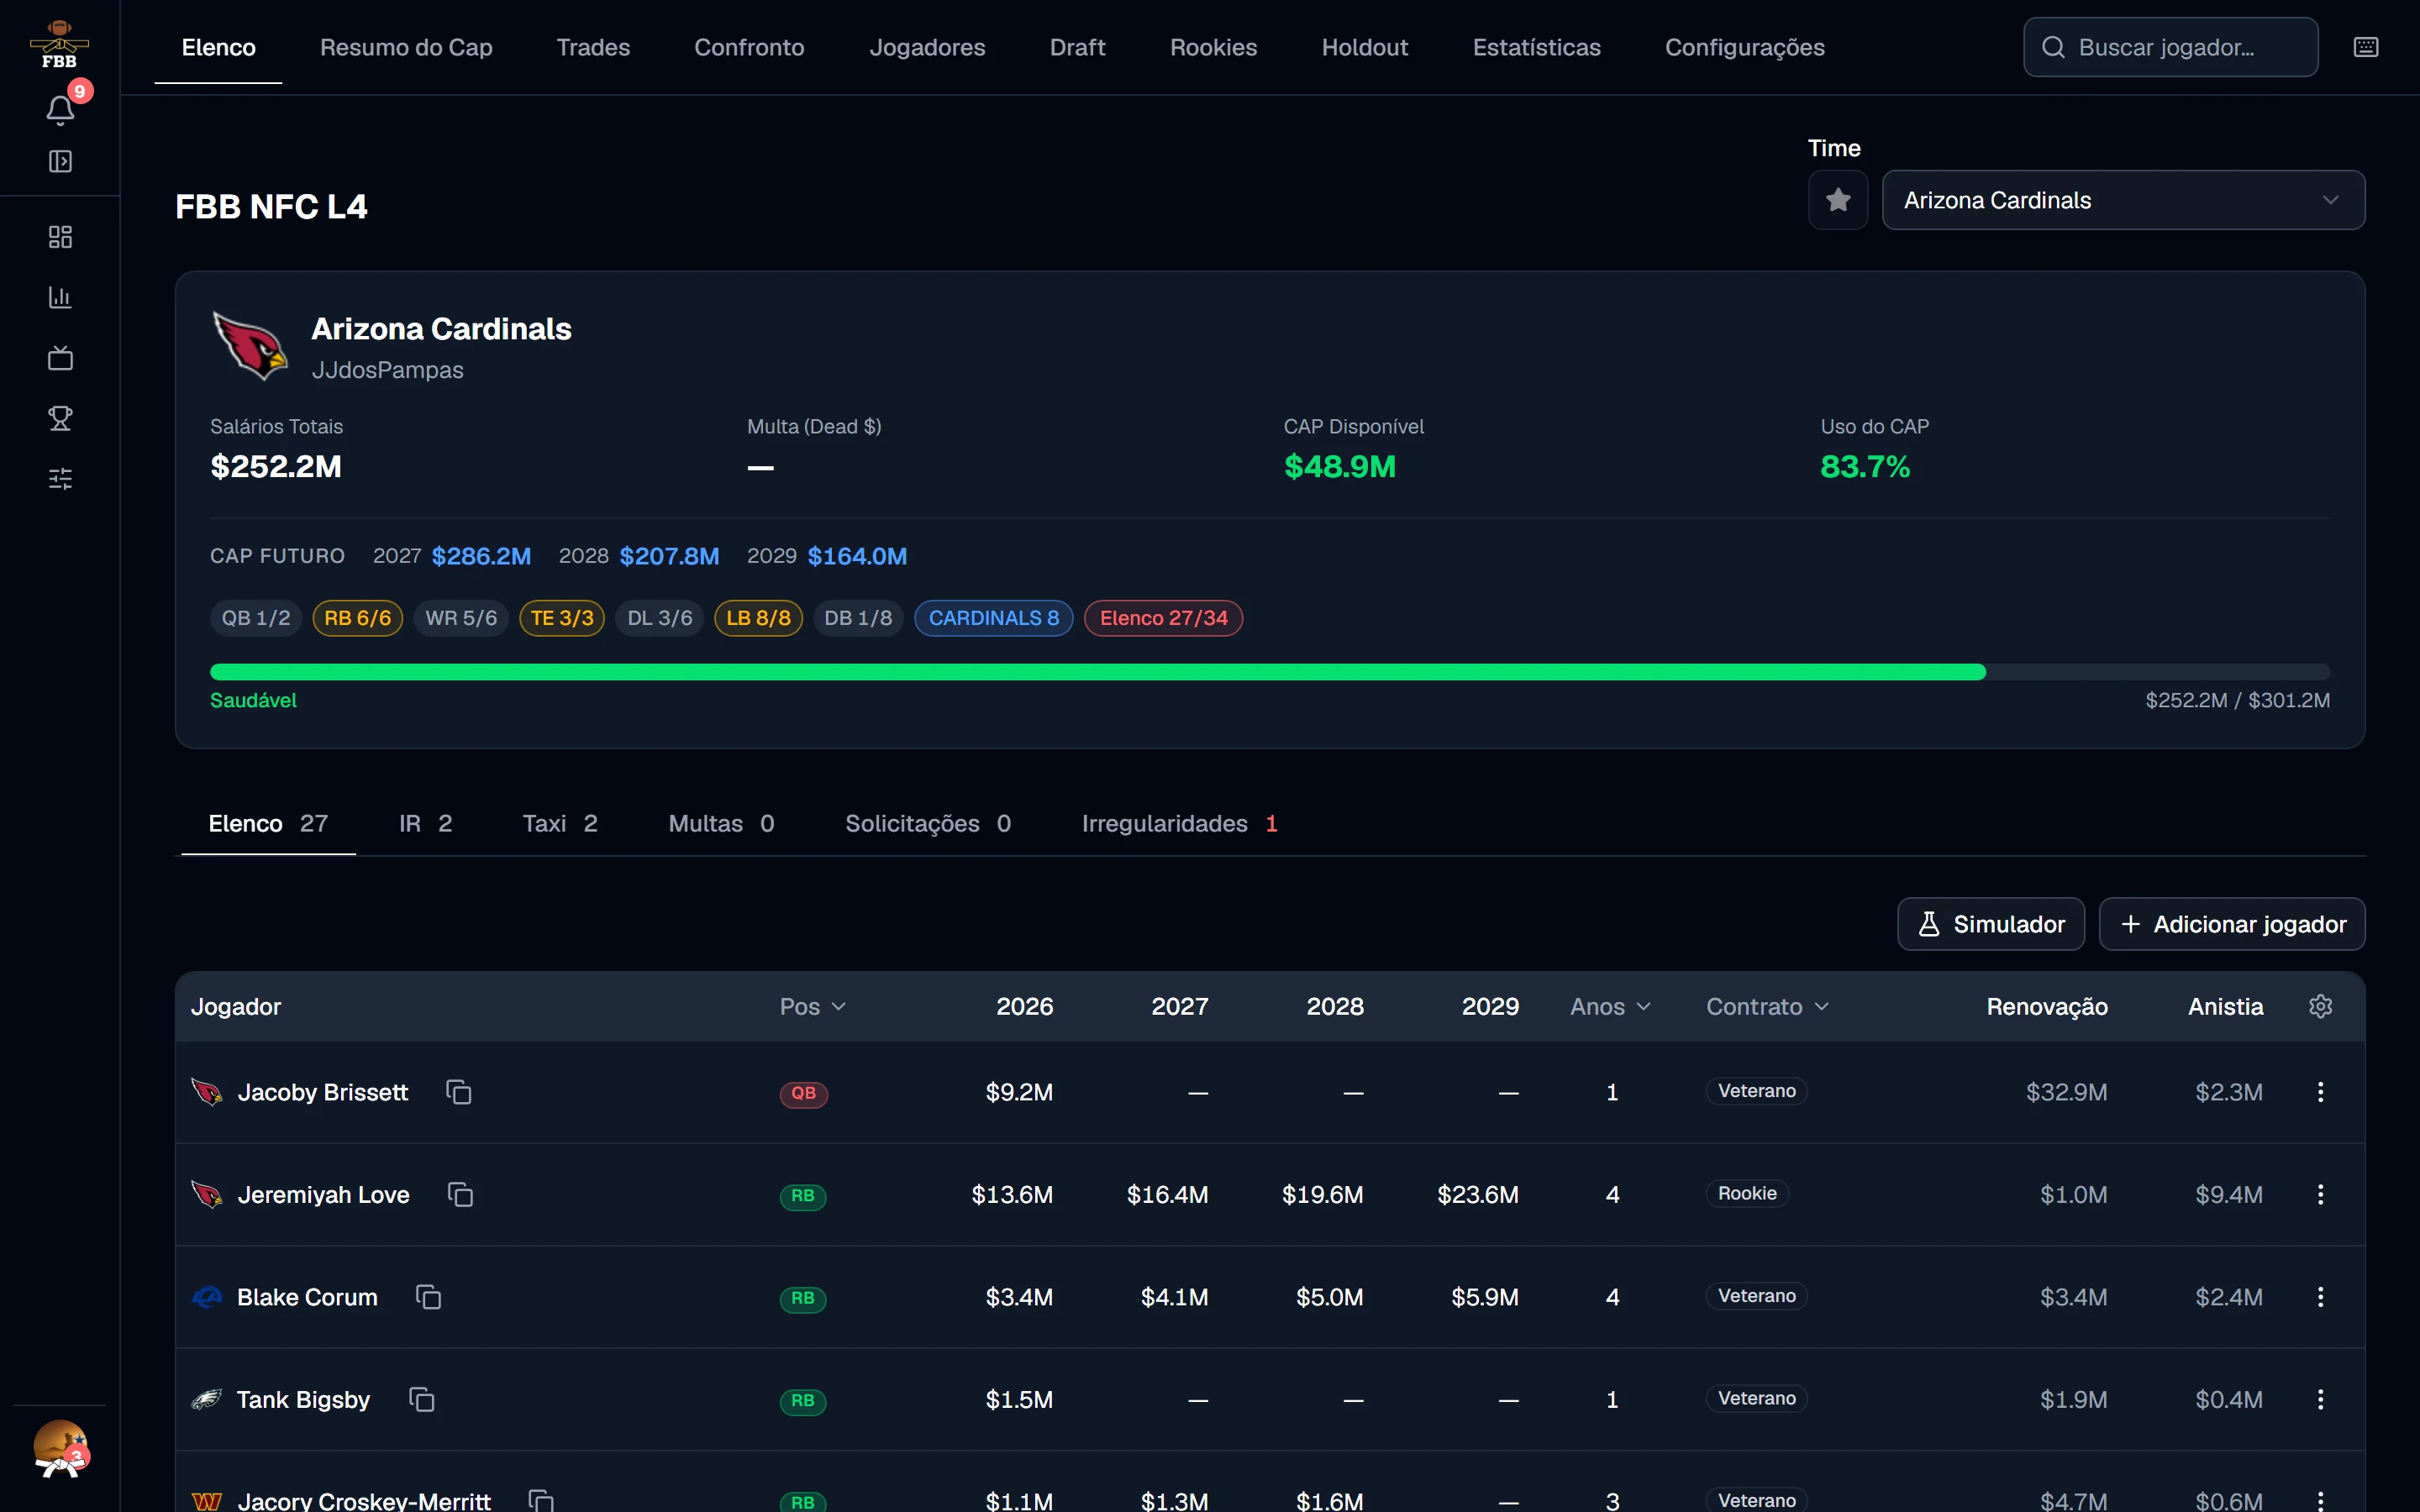Click the Adicionar jogador button
2420x1512 pixels.
tap(2231, 924)
